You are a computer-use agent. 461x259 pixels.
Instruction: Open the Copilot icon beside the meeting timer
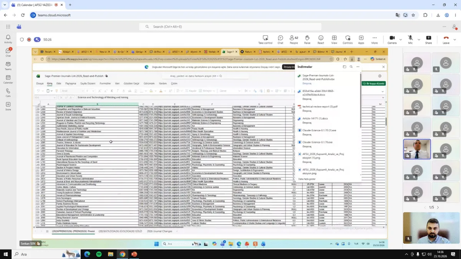[37, 40]
